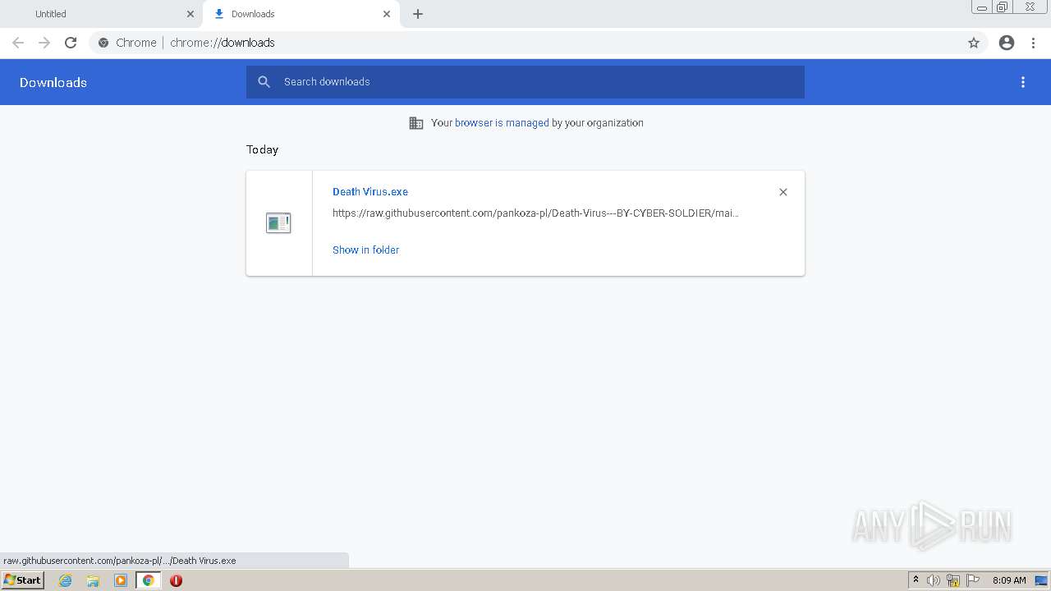Image resolution: width=1051 pixels, height=591 pixels.
Task: Click the raw.githubusercontent.com download URL
Action: click(x=535, y=213)
